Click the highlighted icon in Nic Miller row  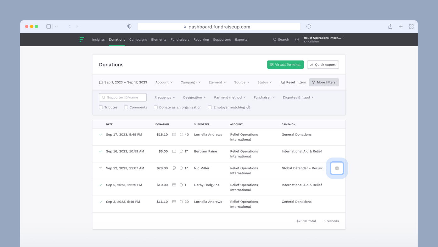(337, 168)
